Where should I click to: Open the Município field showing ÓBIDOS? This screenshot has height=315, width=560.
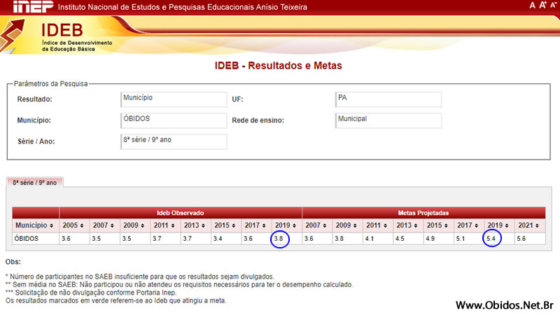[174, 120]
